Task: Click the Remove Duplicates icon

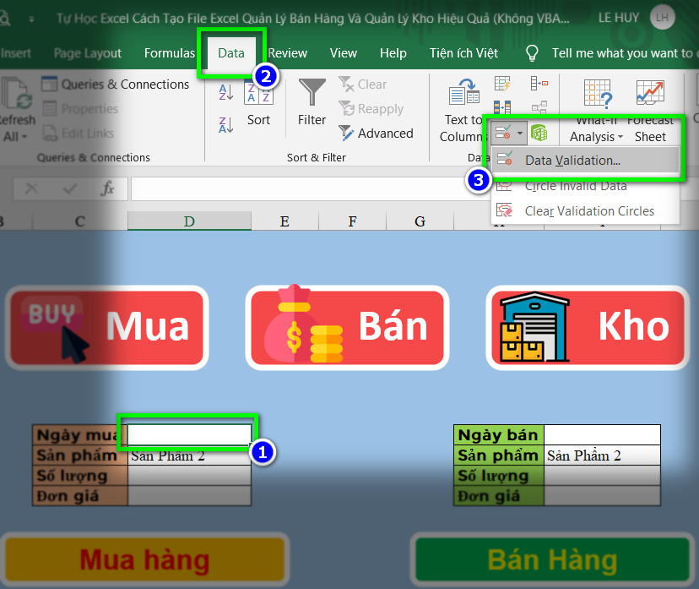Action: [x=502, y=107]
